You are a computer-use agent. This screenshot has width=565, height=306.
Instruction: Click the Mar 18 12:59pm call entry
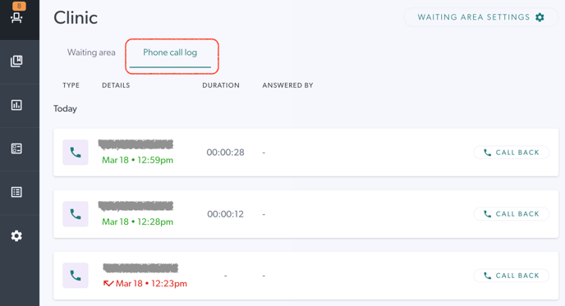[306, 153]
